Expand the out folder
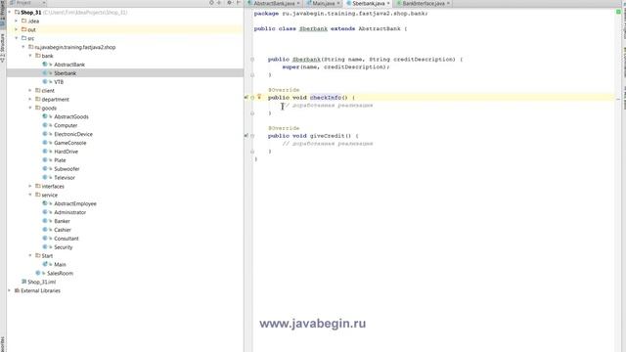The width and height of the screenshot is (626, 352). [17, 29]
